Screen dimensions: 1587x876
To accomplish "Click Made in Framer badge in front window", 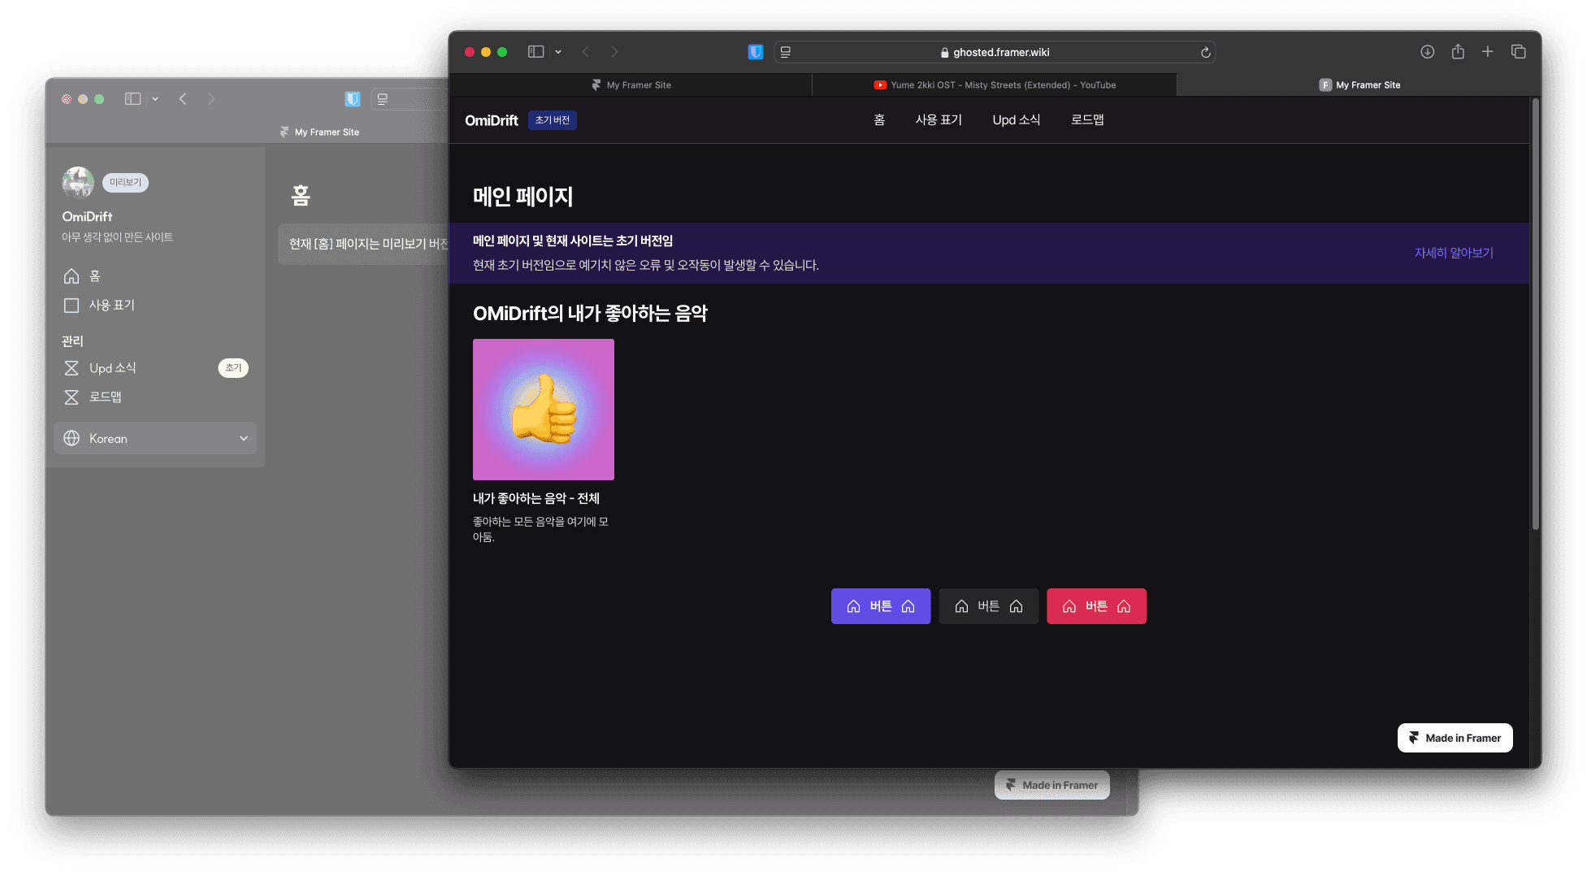I will (x=1455, y=738).
